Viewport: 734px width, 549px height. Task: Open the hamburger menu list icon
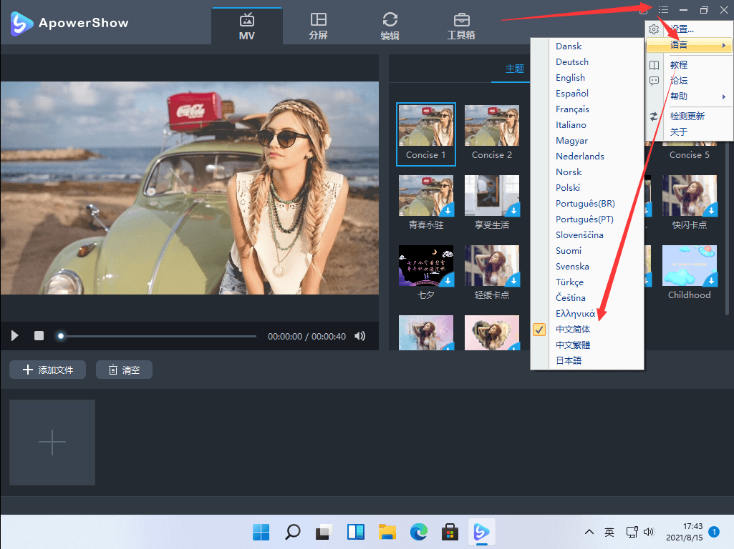[663, 10]
